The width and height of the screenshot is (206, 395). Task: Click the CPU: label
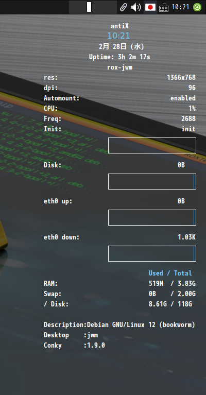click(x=50, y=109)
